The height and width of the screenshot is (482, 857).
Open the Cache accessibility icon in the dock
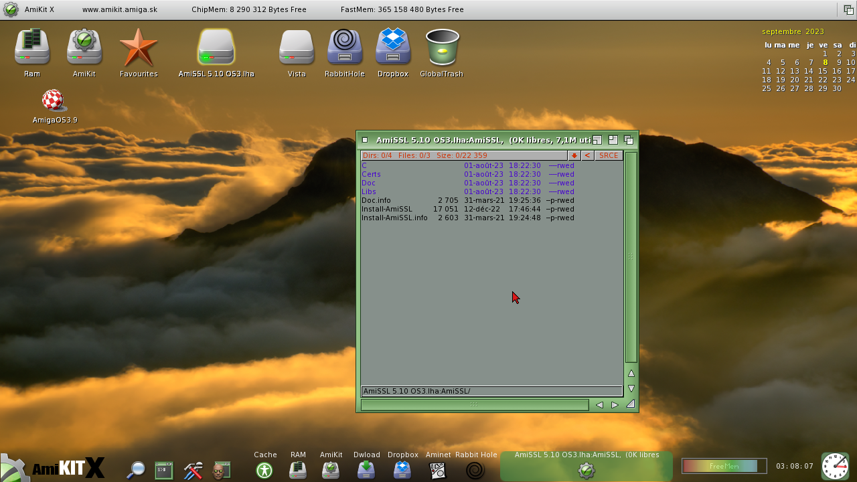pyautogui.click(x=264, y=470)
